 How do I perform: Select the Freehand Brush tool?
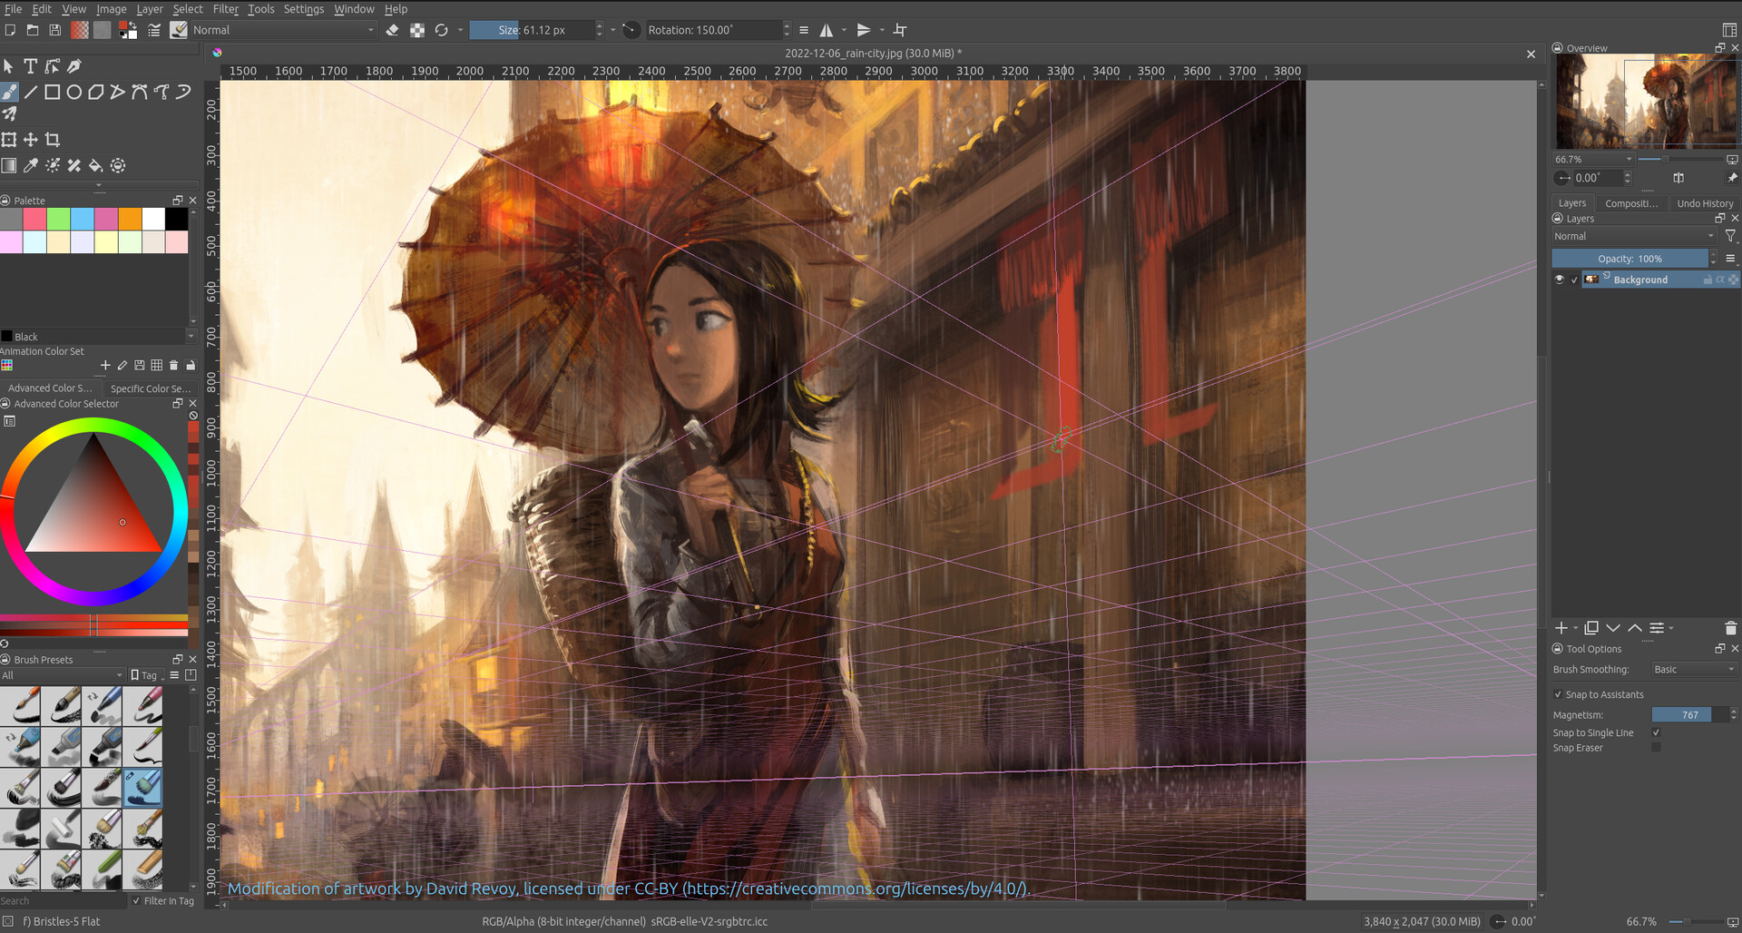[10, 91]
